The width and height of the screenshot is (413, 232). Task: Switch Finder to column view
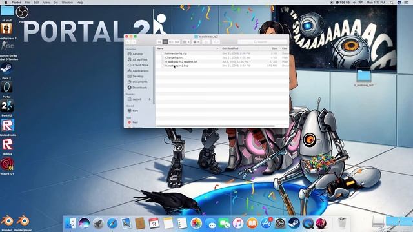171,42
